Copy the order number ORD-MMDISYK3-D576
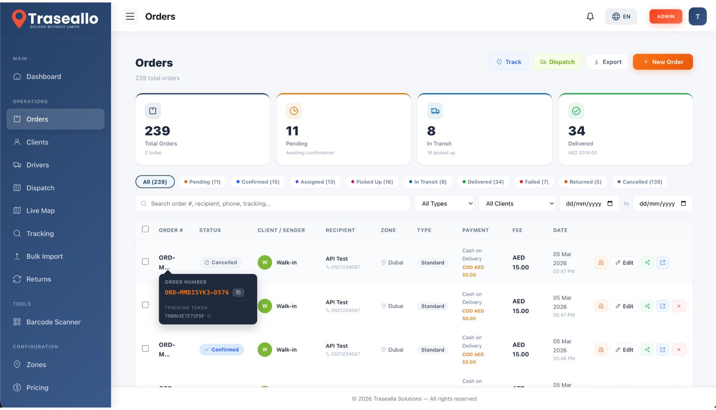The width and height of the screenshot is (716, 410). (x=238, y=292)
